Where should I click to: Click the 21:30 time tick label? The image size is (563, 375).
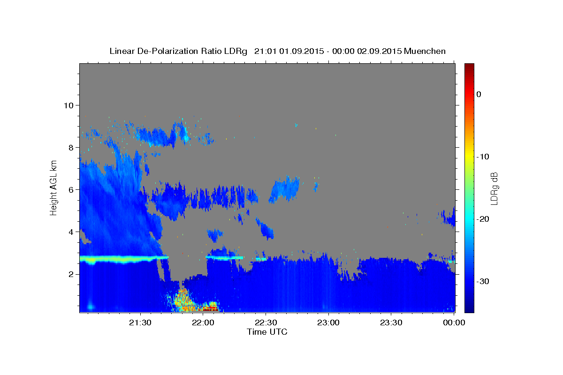pos(140,323)
